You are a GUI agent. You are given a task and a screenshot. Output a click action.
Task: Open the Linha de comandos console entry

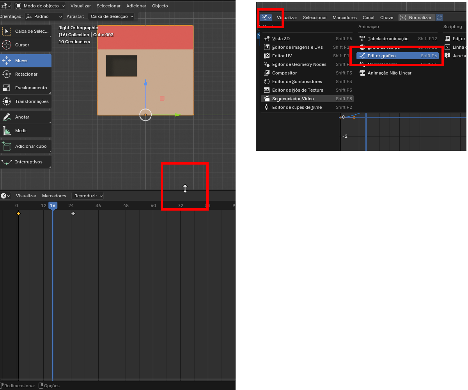point(455,47)
